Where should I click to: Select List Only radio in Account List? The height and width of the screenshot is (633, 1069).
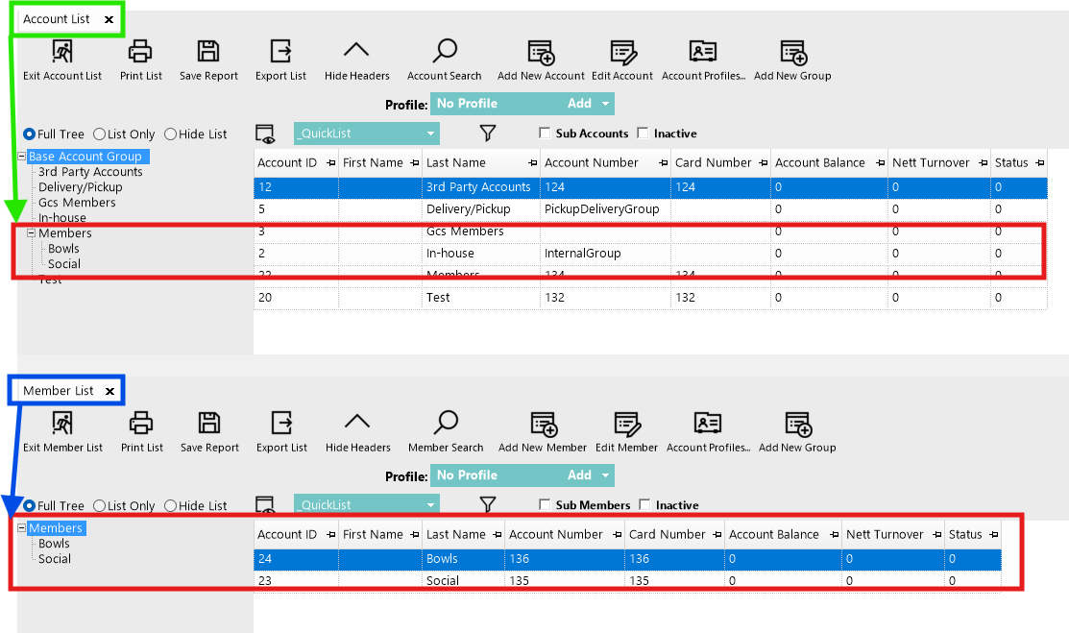click(x=100, y=134)
